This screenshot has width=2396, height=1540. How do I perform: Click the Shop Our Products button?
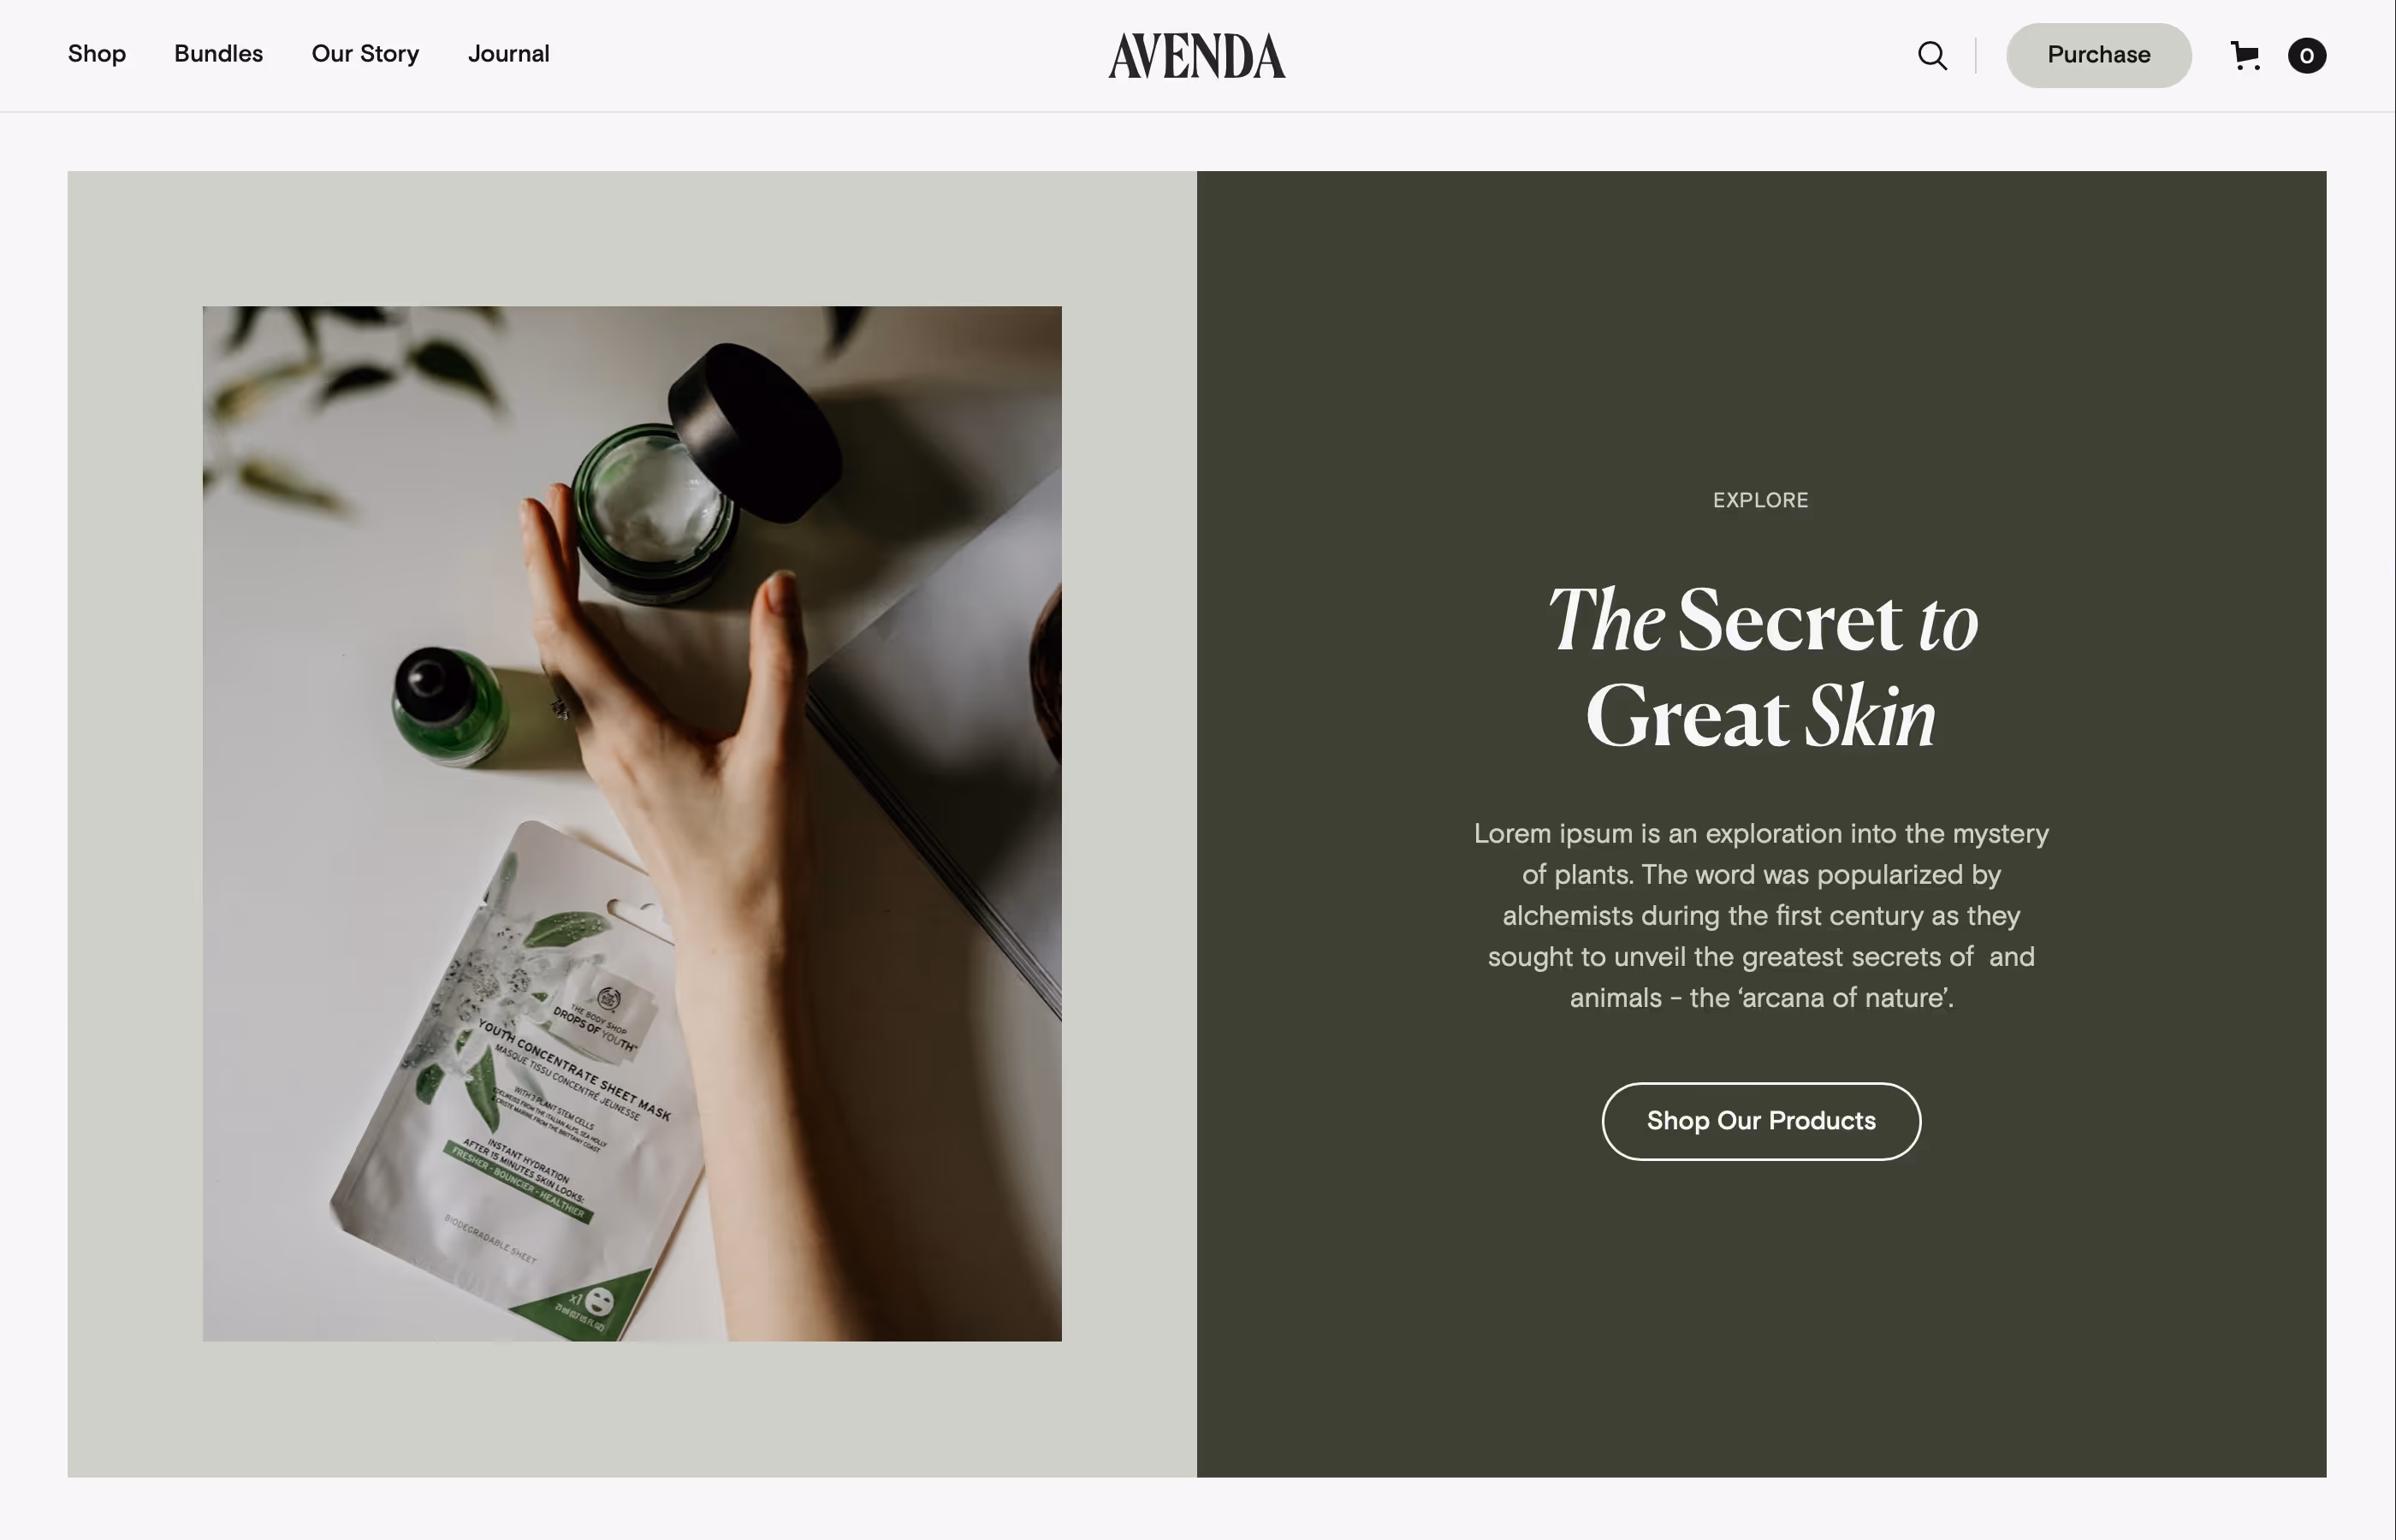[x=1761, y=1121]
